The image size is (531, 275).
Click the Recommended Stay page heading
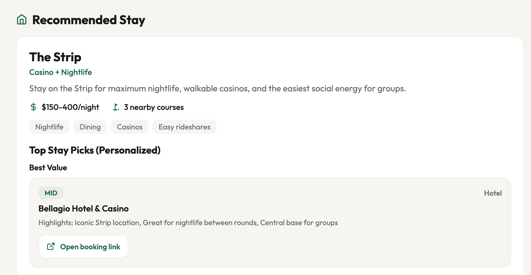89,20
